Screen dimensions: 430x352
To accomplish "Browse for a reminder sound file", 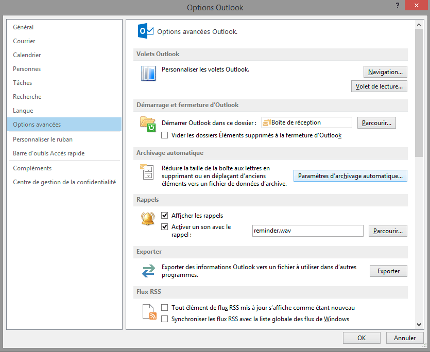I will [x=388, y=231].
